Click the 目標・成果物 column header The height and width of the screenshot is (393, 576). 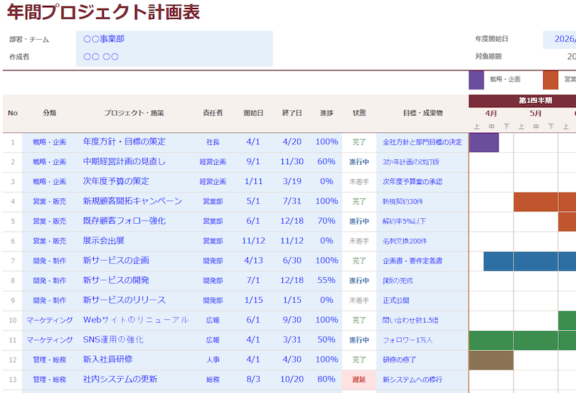[422, 113]
